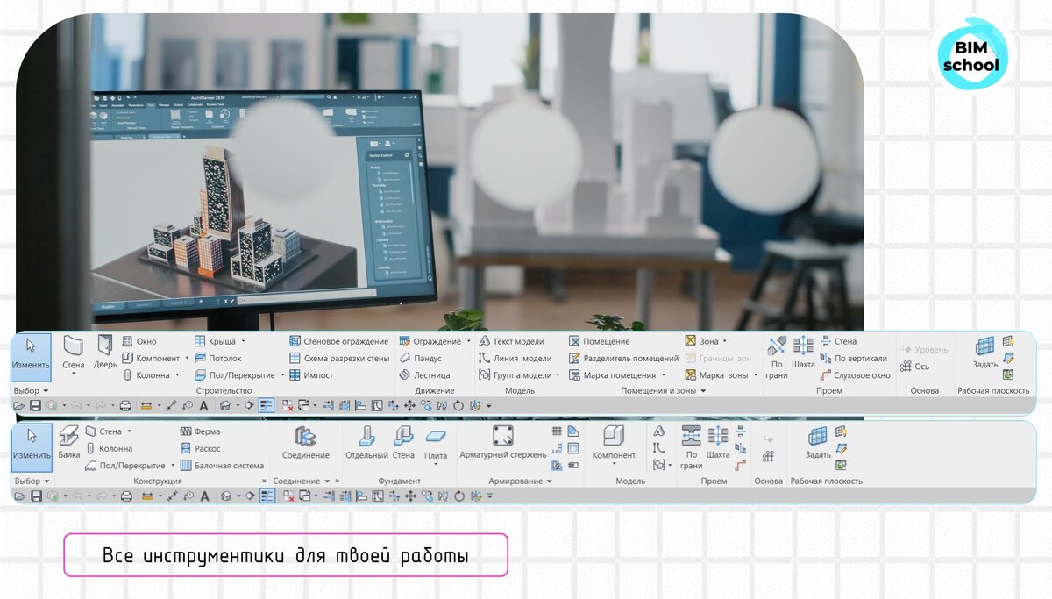1052x599 pixels.
Task: Click Колонна in the Строительство ribbon
Action: tap(146, 374)
